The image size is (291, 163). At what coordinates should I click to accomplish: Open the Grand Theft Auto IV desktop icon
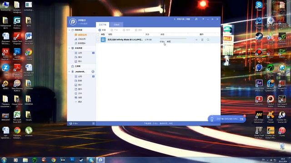(259, 133)
